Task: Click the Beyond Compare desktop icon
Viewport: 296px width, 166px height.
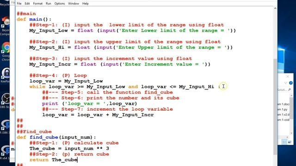Action: 5,26
